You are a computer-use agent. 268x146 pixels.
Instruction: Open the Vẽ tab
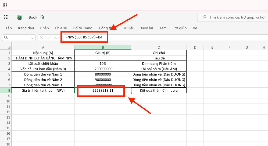point(195,28)
